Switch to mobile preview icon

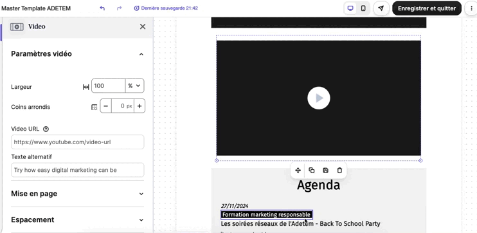tap(363, 8)
